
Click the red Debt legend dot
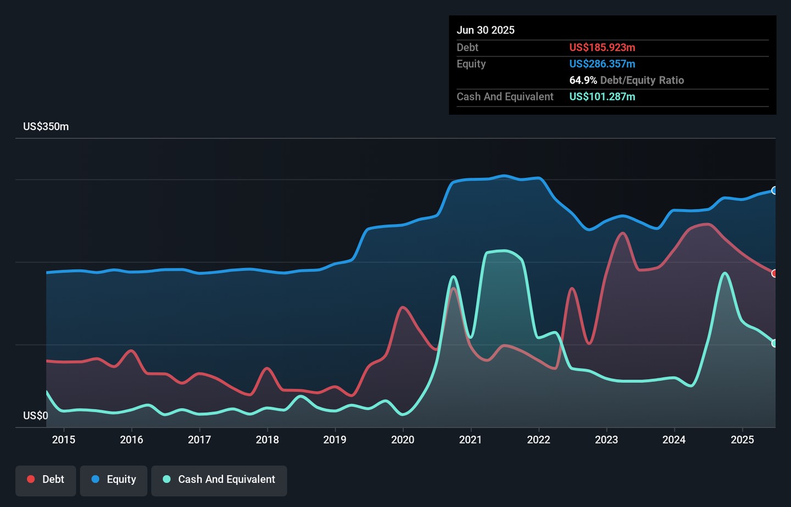coord(31,480)
